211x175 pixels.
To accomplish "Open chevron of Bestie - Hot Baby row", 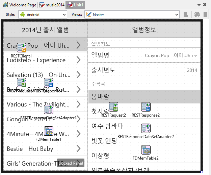I will click(79, 148).
